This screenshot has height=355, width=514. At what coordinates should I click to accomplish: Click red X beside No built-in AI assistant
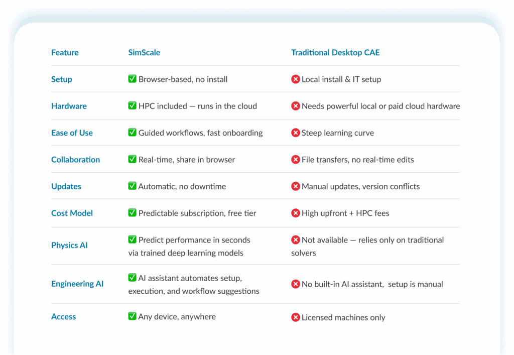(296, 284)
